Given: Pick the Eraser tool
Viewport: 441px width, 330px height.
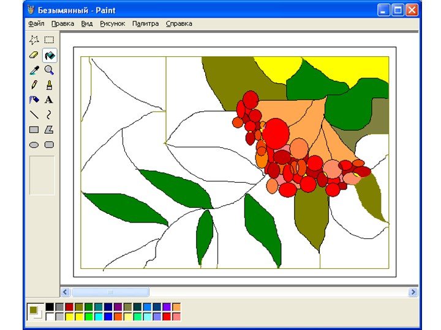Looking at the screenshot, I should (x=34, y=55).
